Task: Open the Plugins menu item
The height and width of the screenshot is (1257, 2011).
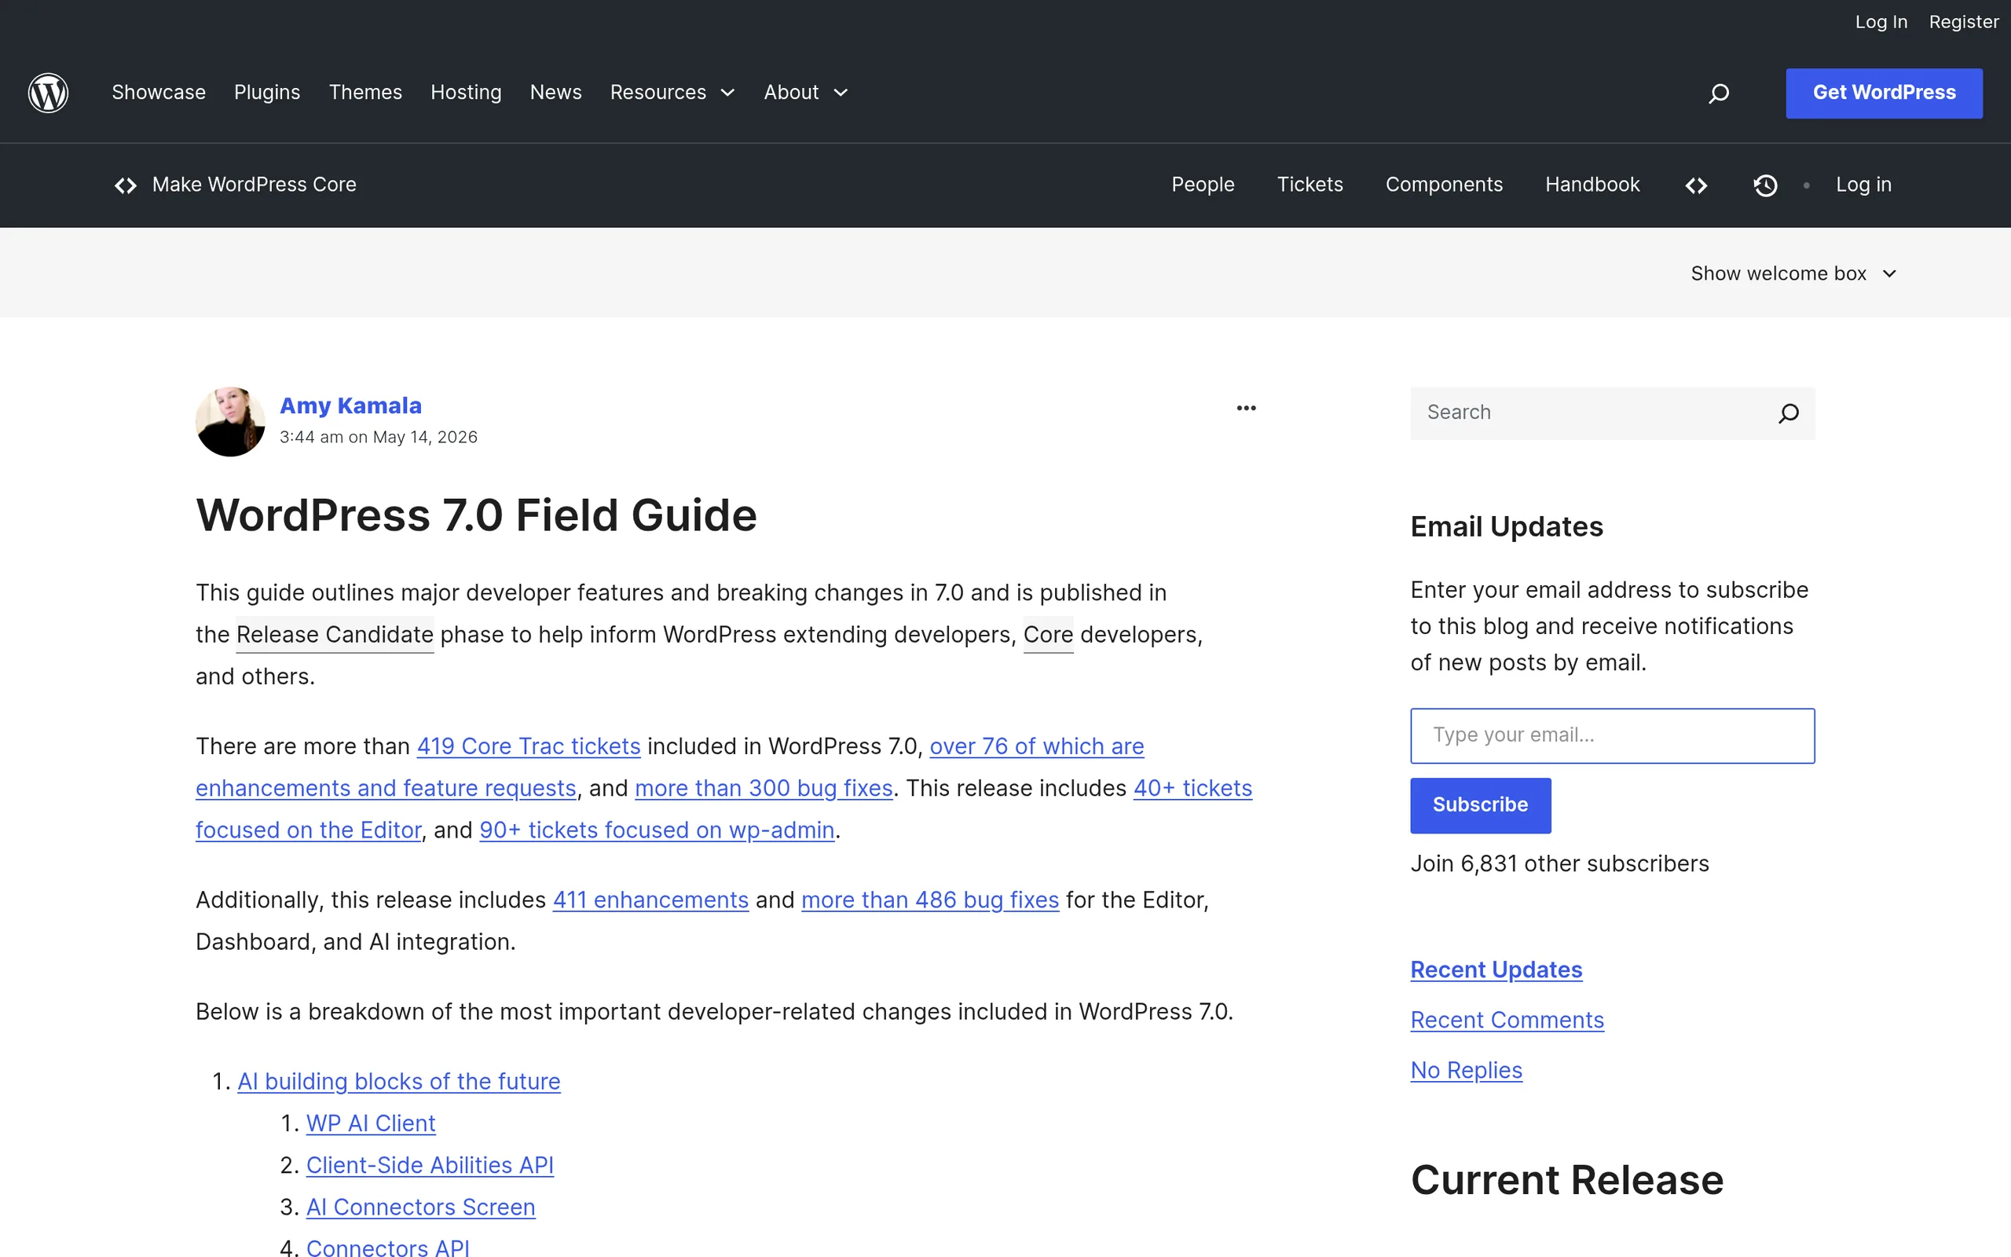Action: (x=267, y=92)
